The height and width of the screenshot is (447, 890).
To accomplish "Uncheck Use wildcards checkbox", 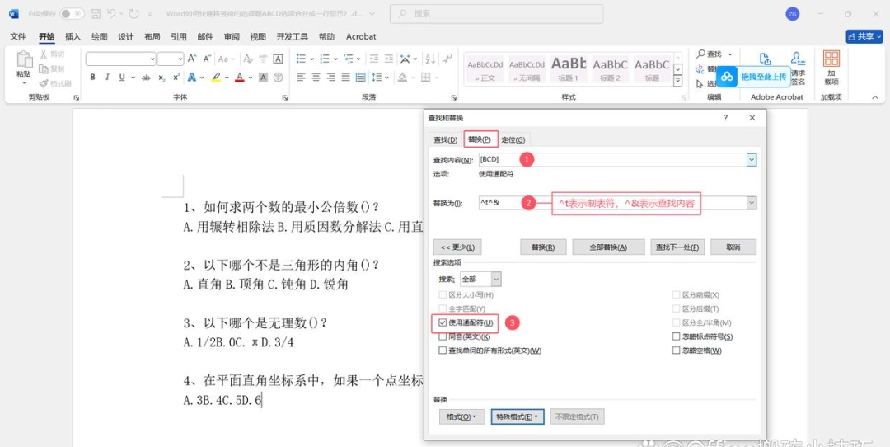I will coord(443,322).
